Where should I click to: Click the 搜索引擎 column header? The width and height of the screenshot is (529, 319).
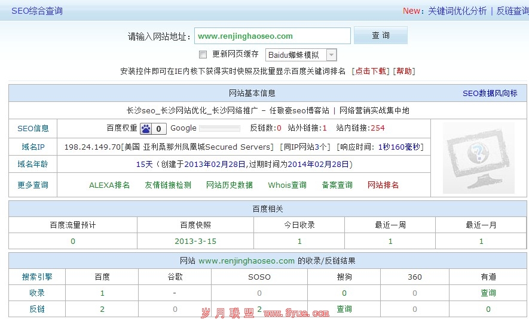click(x=37, y=277)
